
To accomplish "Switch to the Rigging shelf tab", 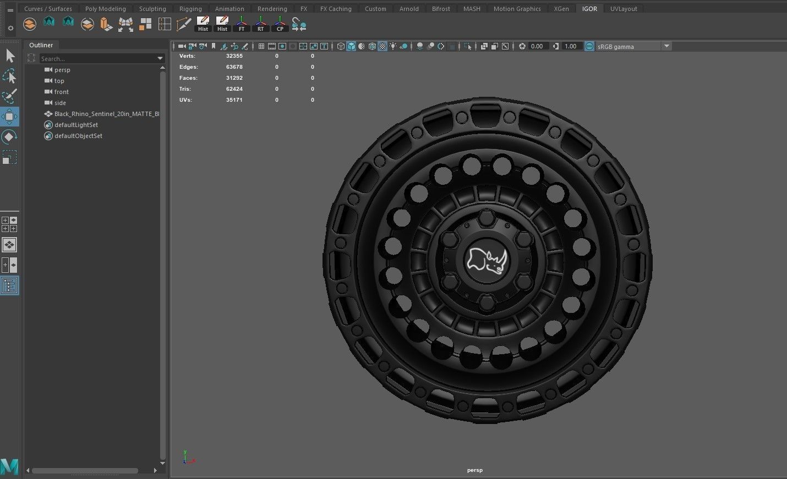I will point(190,9).
